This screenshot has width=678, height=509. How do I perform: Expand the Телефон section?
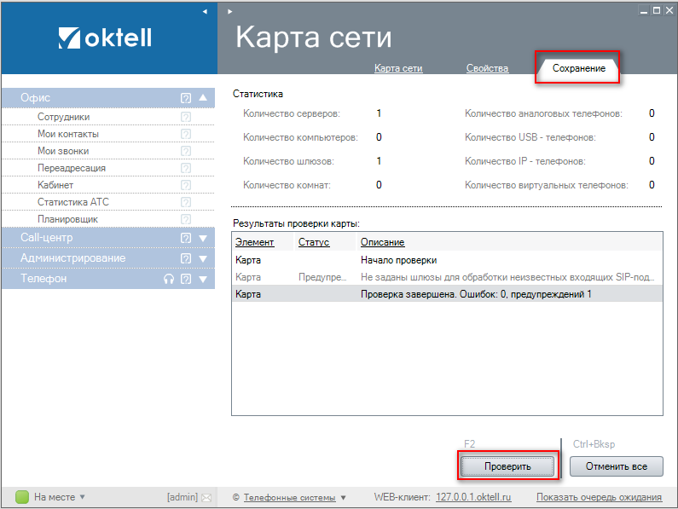[x=203, y=279]
